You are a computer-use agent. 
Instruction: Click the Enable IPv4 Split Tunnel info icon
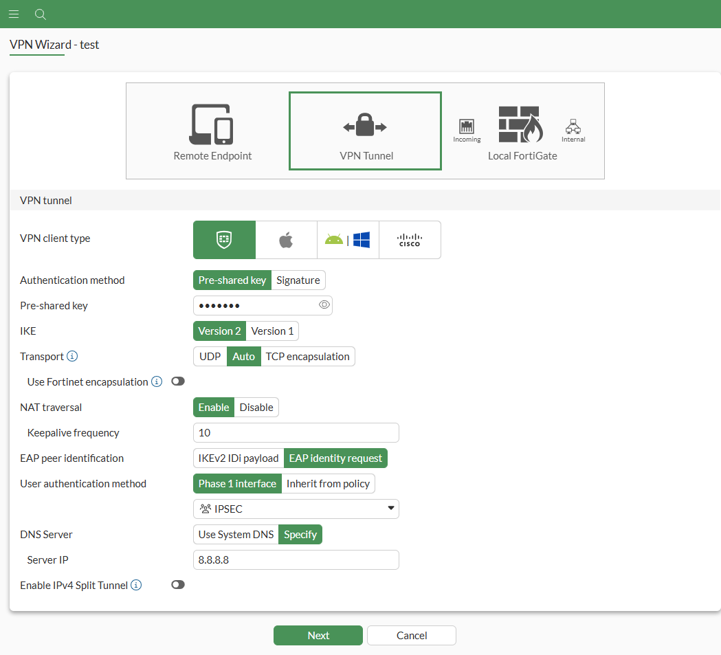[136, 584]
